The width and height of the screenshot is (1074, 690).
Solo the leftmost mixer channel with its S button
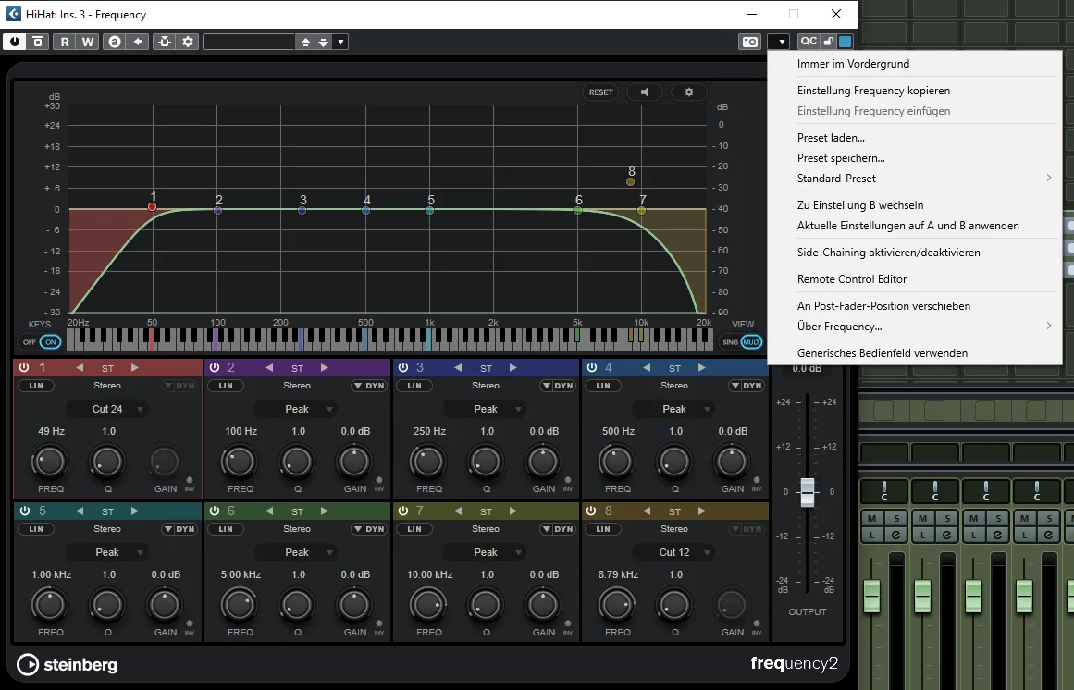[x=895, y=518]
